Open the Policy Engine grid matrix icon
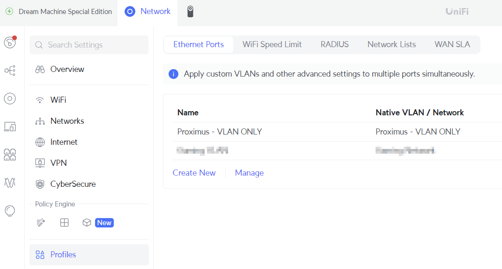 pos(64,223)
